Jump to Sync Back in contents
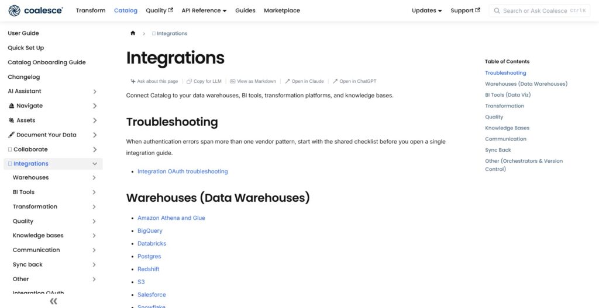The image size is (599, 308). (498, 150)
